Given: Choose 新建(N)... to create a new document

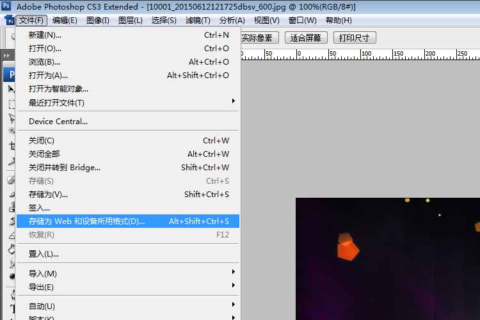Looking at the screenshot, I should click(45, 35).
